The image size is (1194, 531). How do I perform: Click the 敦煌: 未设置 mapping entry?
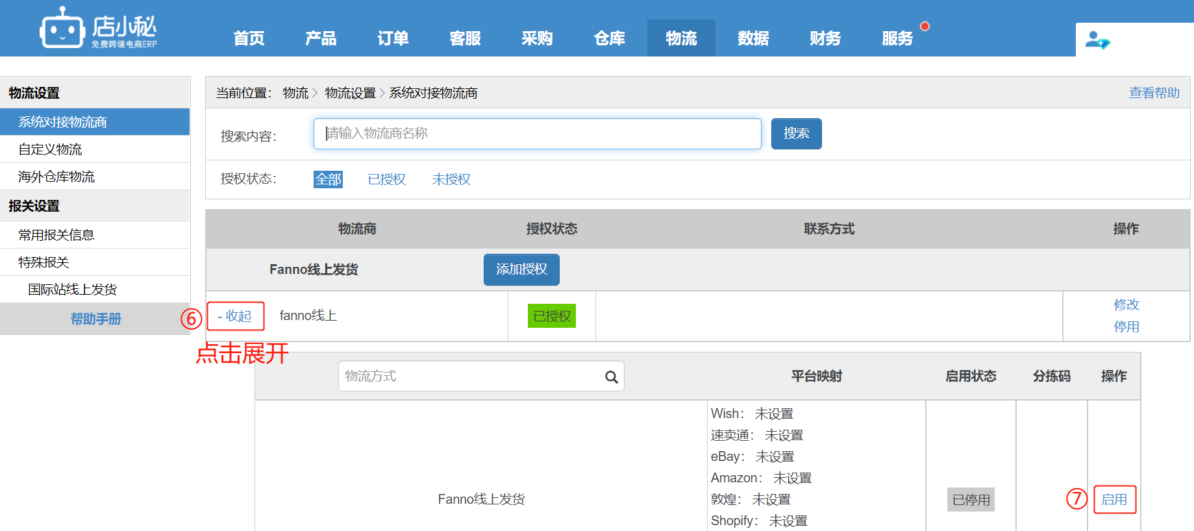coord(751,499)
